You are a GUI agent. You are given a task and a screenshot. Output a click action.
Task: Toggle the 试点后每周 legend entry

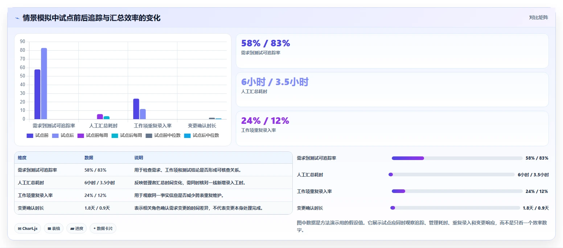pos(127,135)
